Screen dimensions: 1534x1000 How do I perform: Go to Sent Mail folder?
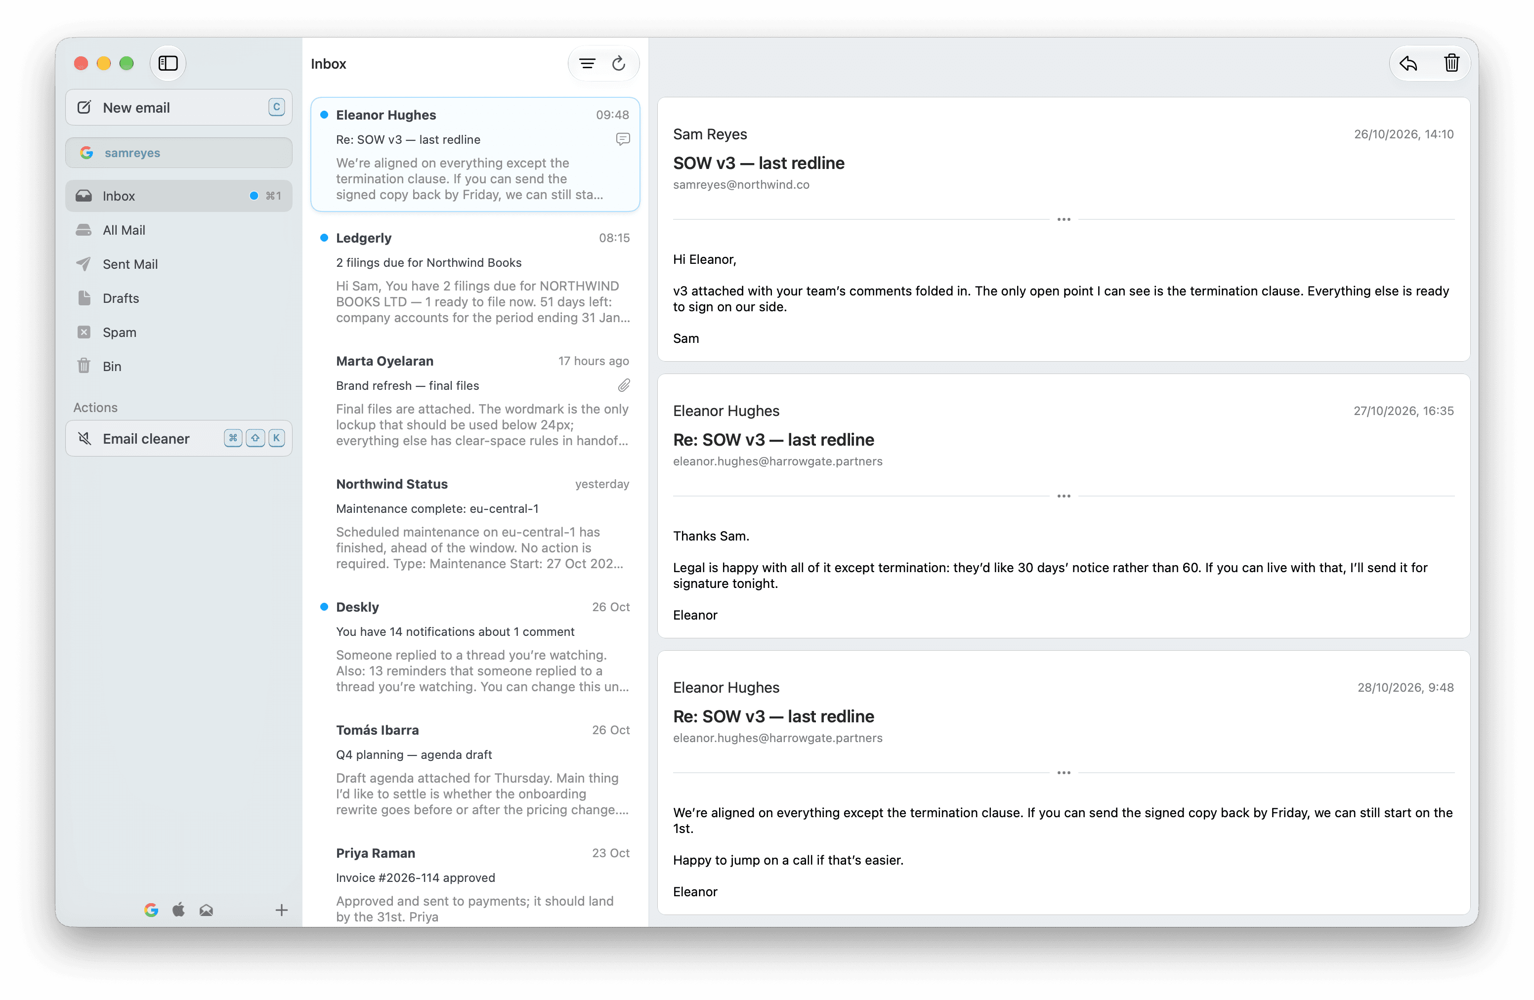click(178, 264)
